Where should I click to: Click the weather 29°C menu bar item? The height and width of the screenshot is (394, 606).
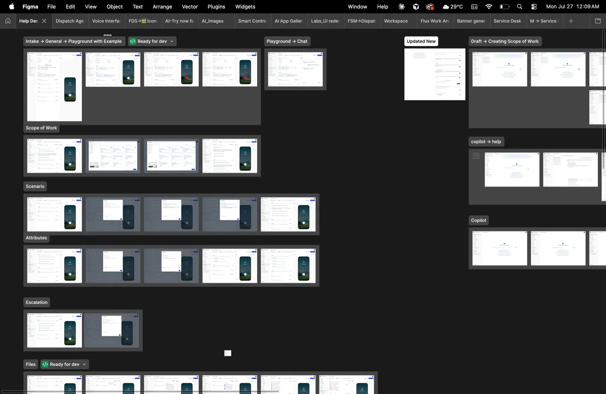[453, 6]
